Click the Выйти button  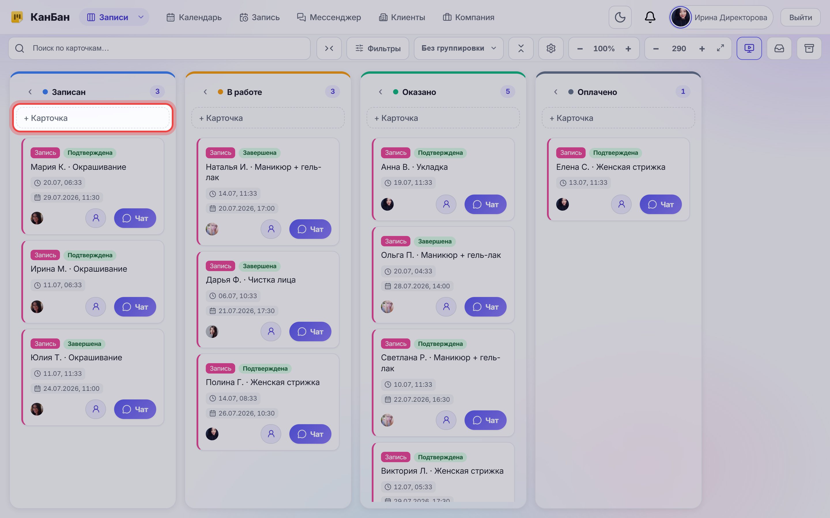point(800,17)
